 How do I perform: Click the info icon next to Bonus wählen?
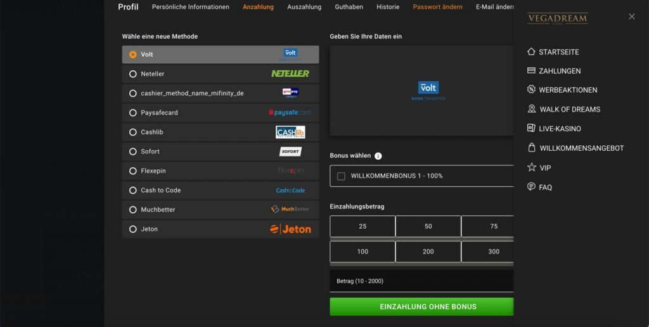click(378, 156)
